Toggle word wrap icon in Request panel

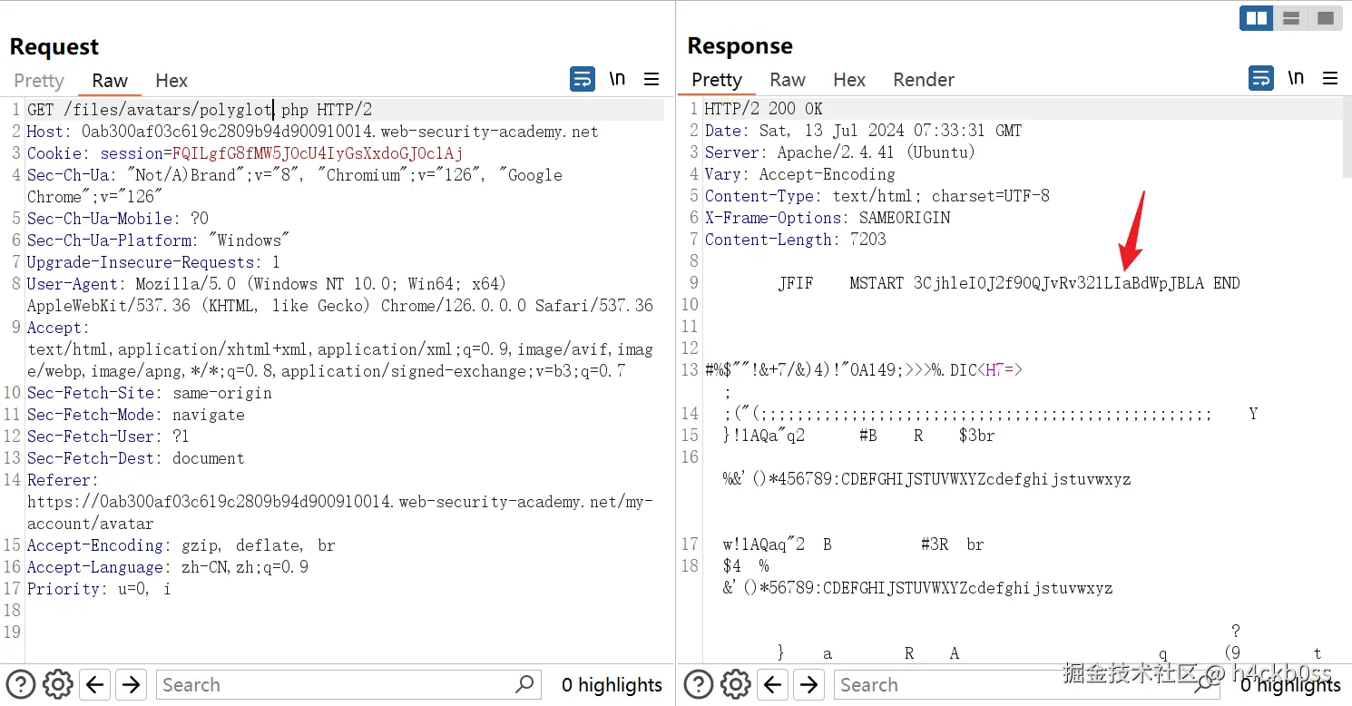(x=583, y=79)
